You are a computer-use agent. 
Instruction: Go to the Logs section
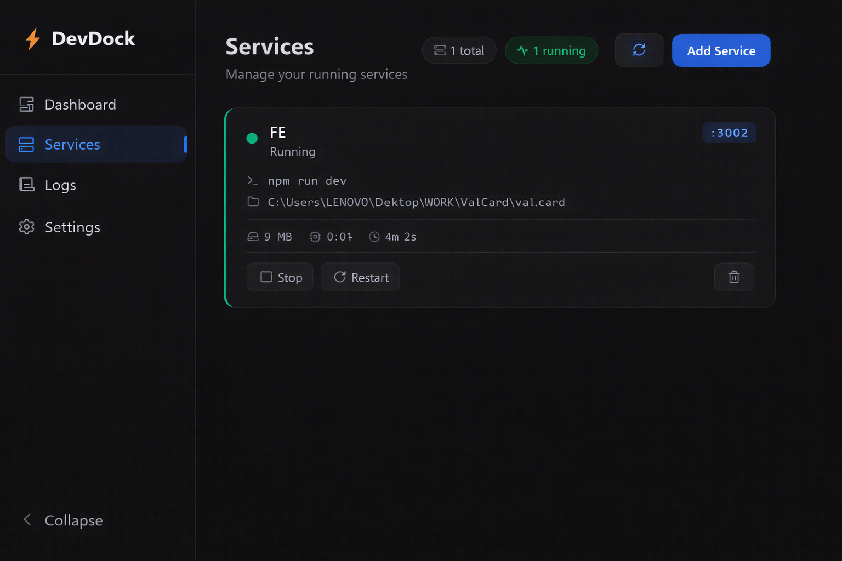(x=60, y=185)
